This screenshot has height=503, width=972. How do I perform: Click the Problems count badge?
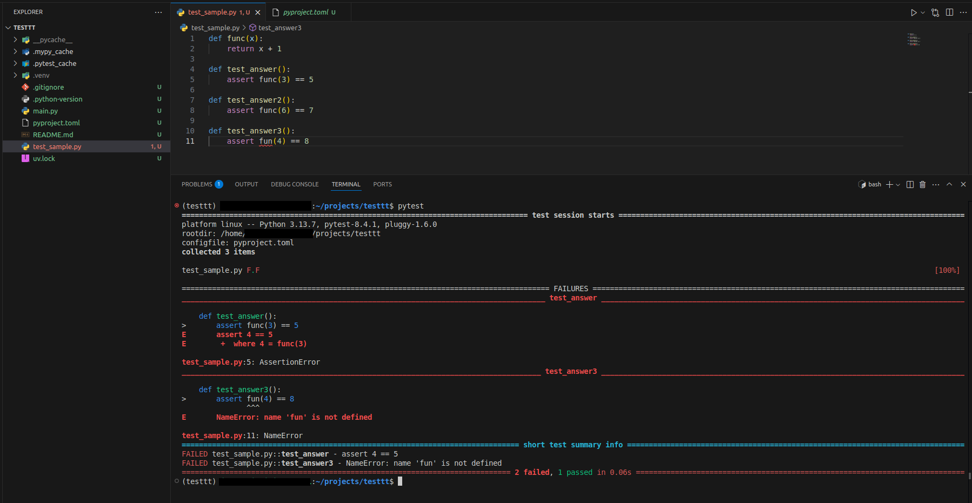coord(219,184)
